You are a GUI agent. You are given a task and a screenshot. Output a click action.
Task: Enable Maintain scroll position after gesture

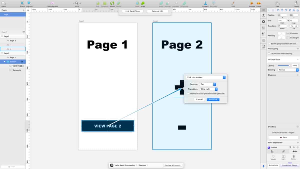pyautogui.click(x=188, y=93)
